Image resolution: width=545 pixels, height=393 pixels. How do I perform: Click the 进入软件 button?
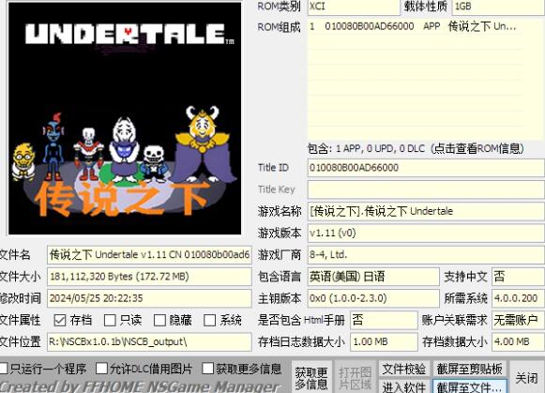[404, 386]
